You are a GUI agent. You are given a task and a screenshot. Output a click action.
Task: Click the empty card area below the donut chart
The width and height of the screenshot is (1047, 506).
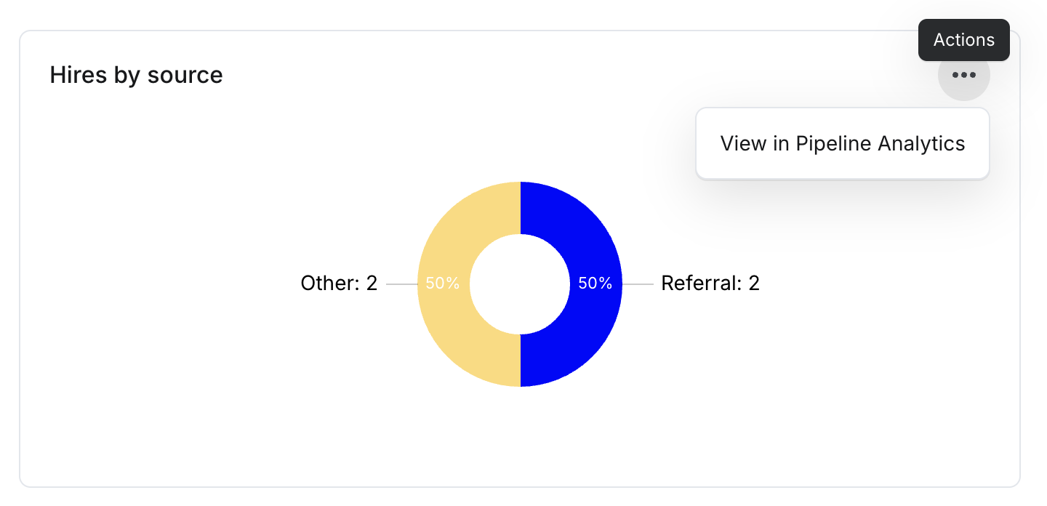(x=520, y=436)
